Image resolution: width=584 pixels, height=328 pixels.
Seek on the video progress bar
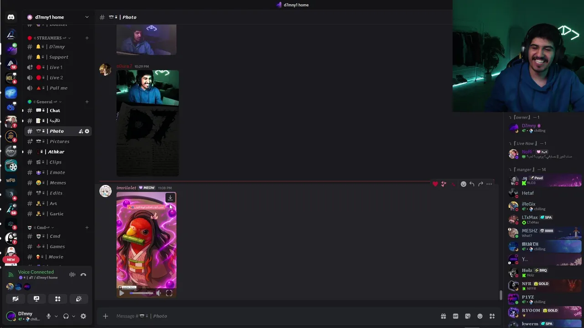point(141,293)
